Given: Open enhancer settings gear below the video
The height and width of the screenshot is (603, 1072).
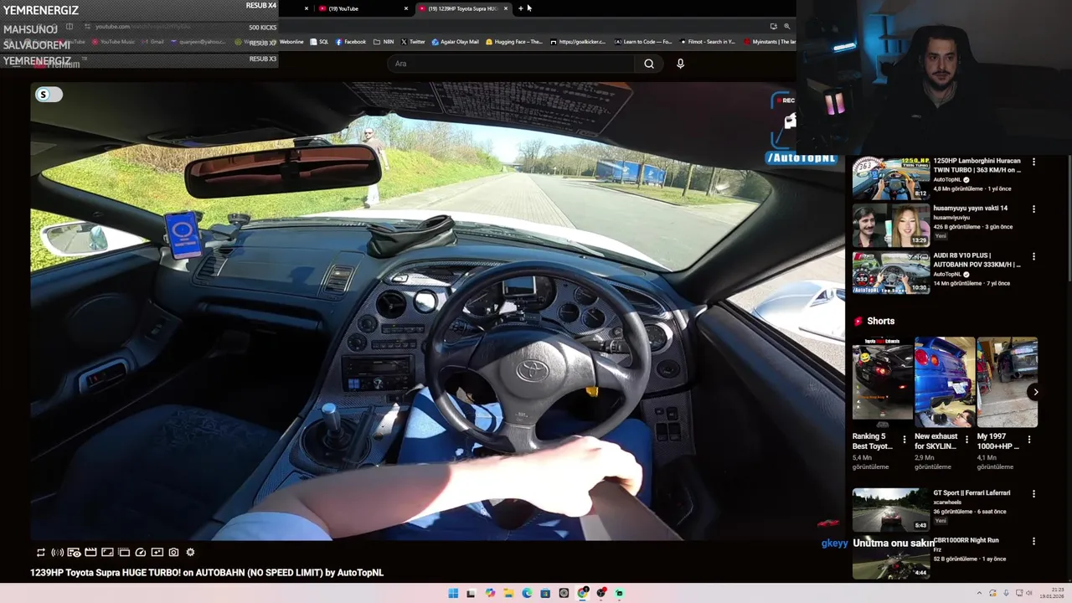Looking at the screenshot, I should point(190,552).
